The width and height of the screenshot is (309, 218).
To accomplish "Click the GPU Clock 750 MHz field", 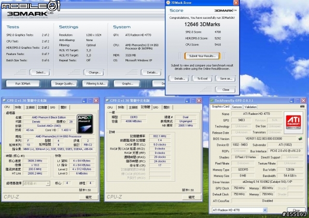I will [x=239, y=188].
